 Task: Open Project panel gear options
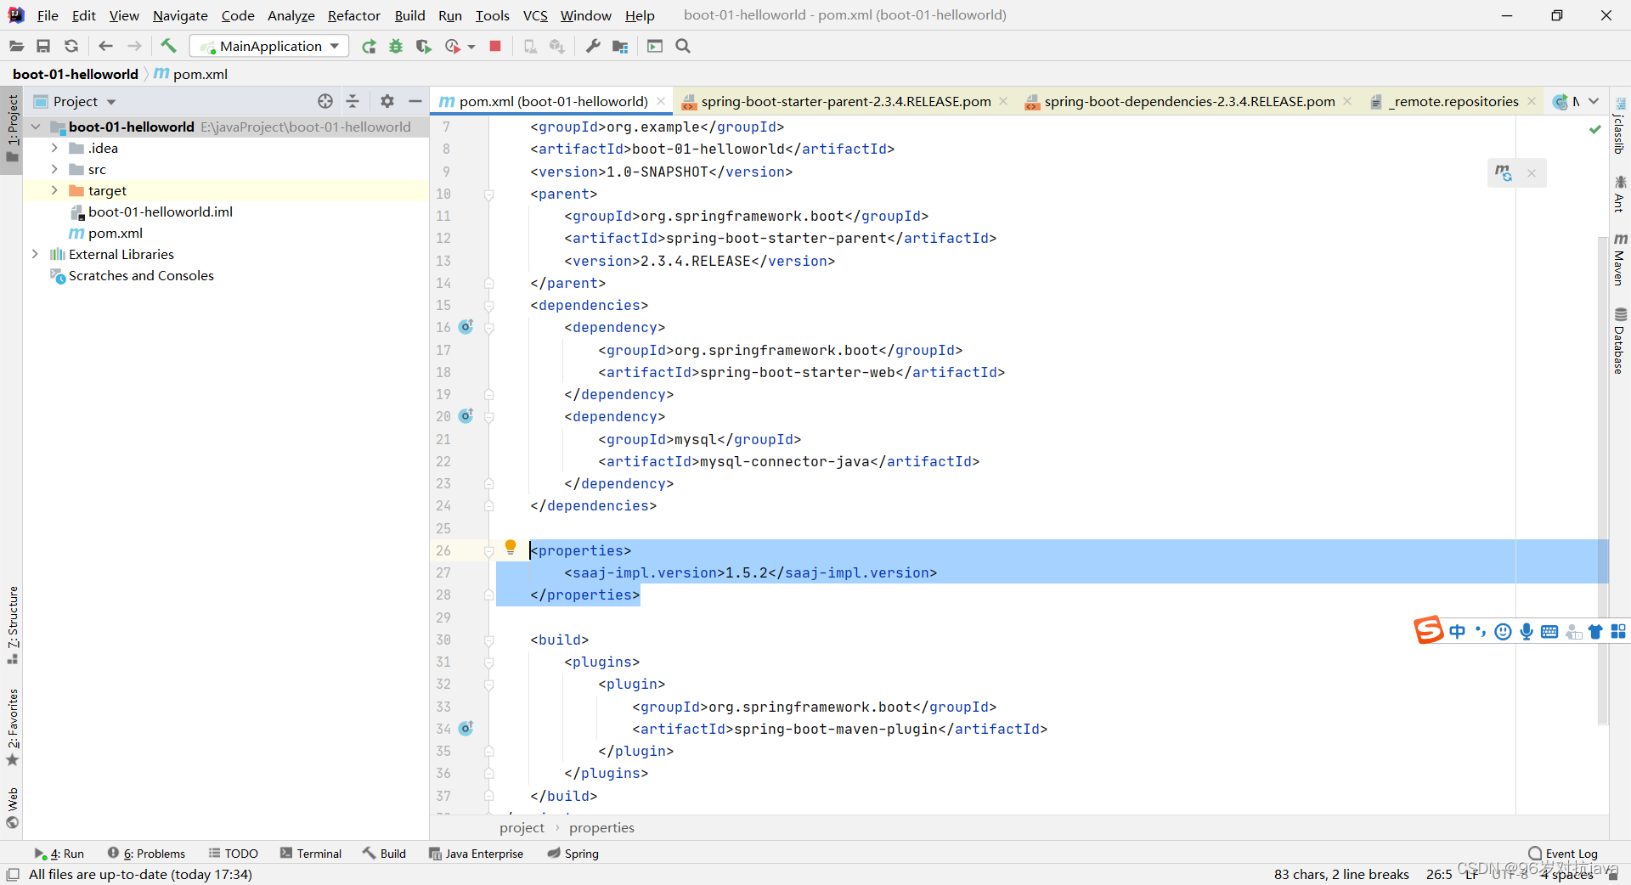387,101
